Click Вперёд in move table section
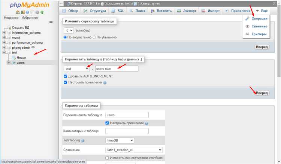 tap(262, 93)
